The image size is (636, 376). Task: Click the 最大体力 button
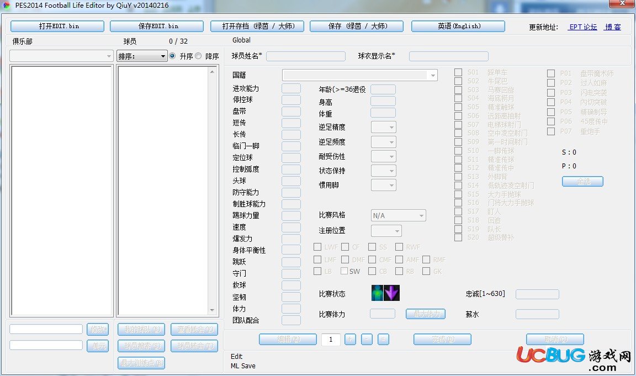point(426,314)
